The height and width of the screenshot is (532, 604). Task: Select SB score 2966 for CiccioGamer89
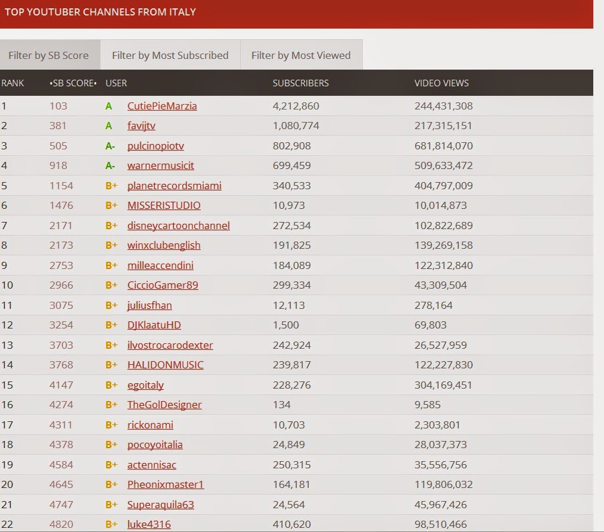coord(61,285)
